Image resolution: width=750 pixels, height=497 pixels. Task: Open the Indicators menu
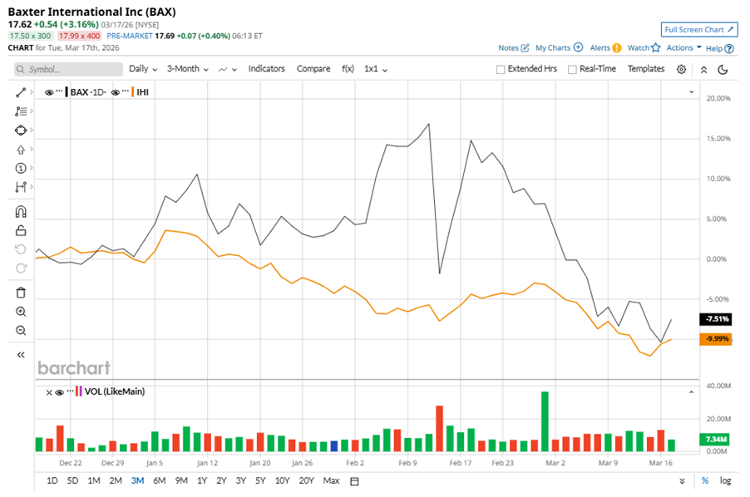click(266, 69)
